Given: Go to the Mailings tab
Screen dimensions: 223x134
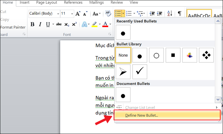Looking at the screenshot, I should click(x=97, y=2).
